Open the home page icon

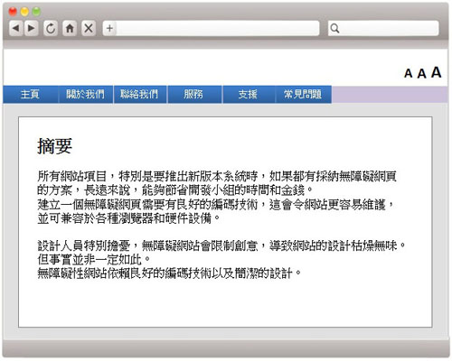click(x=70, y=28)
